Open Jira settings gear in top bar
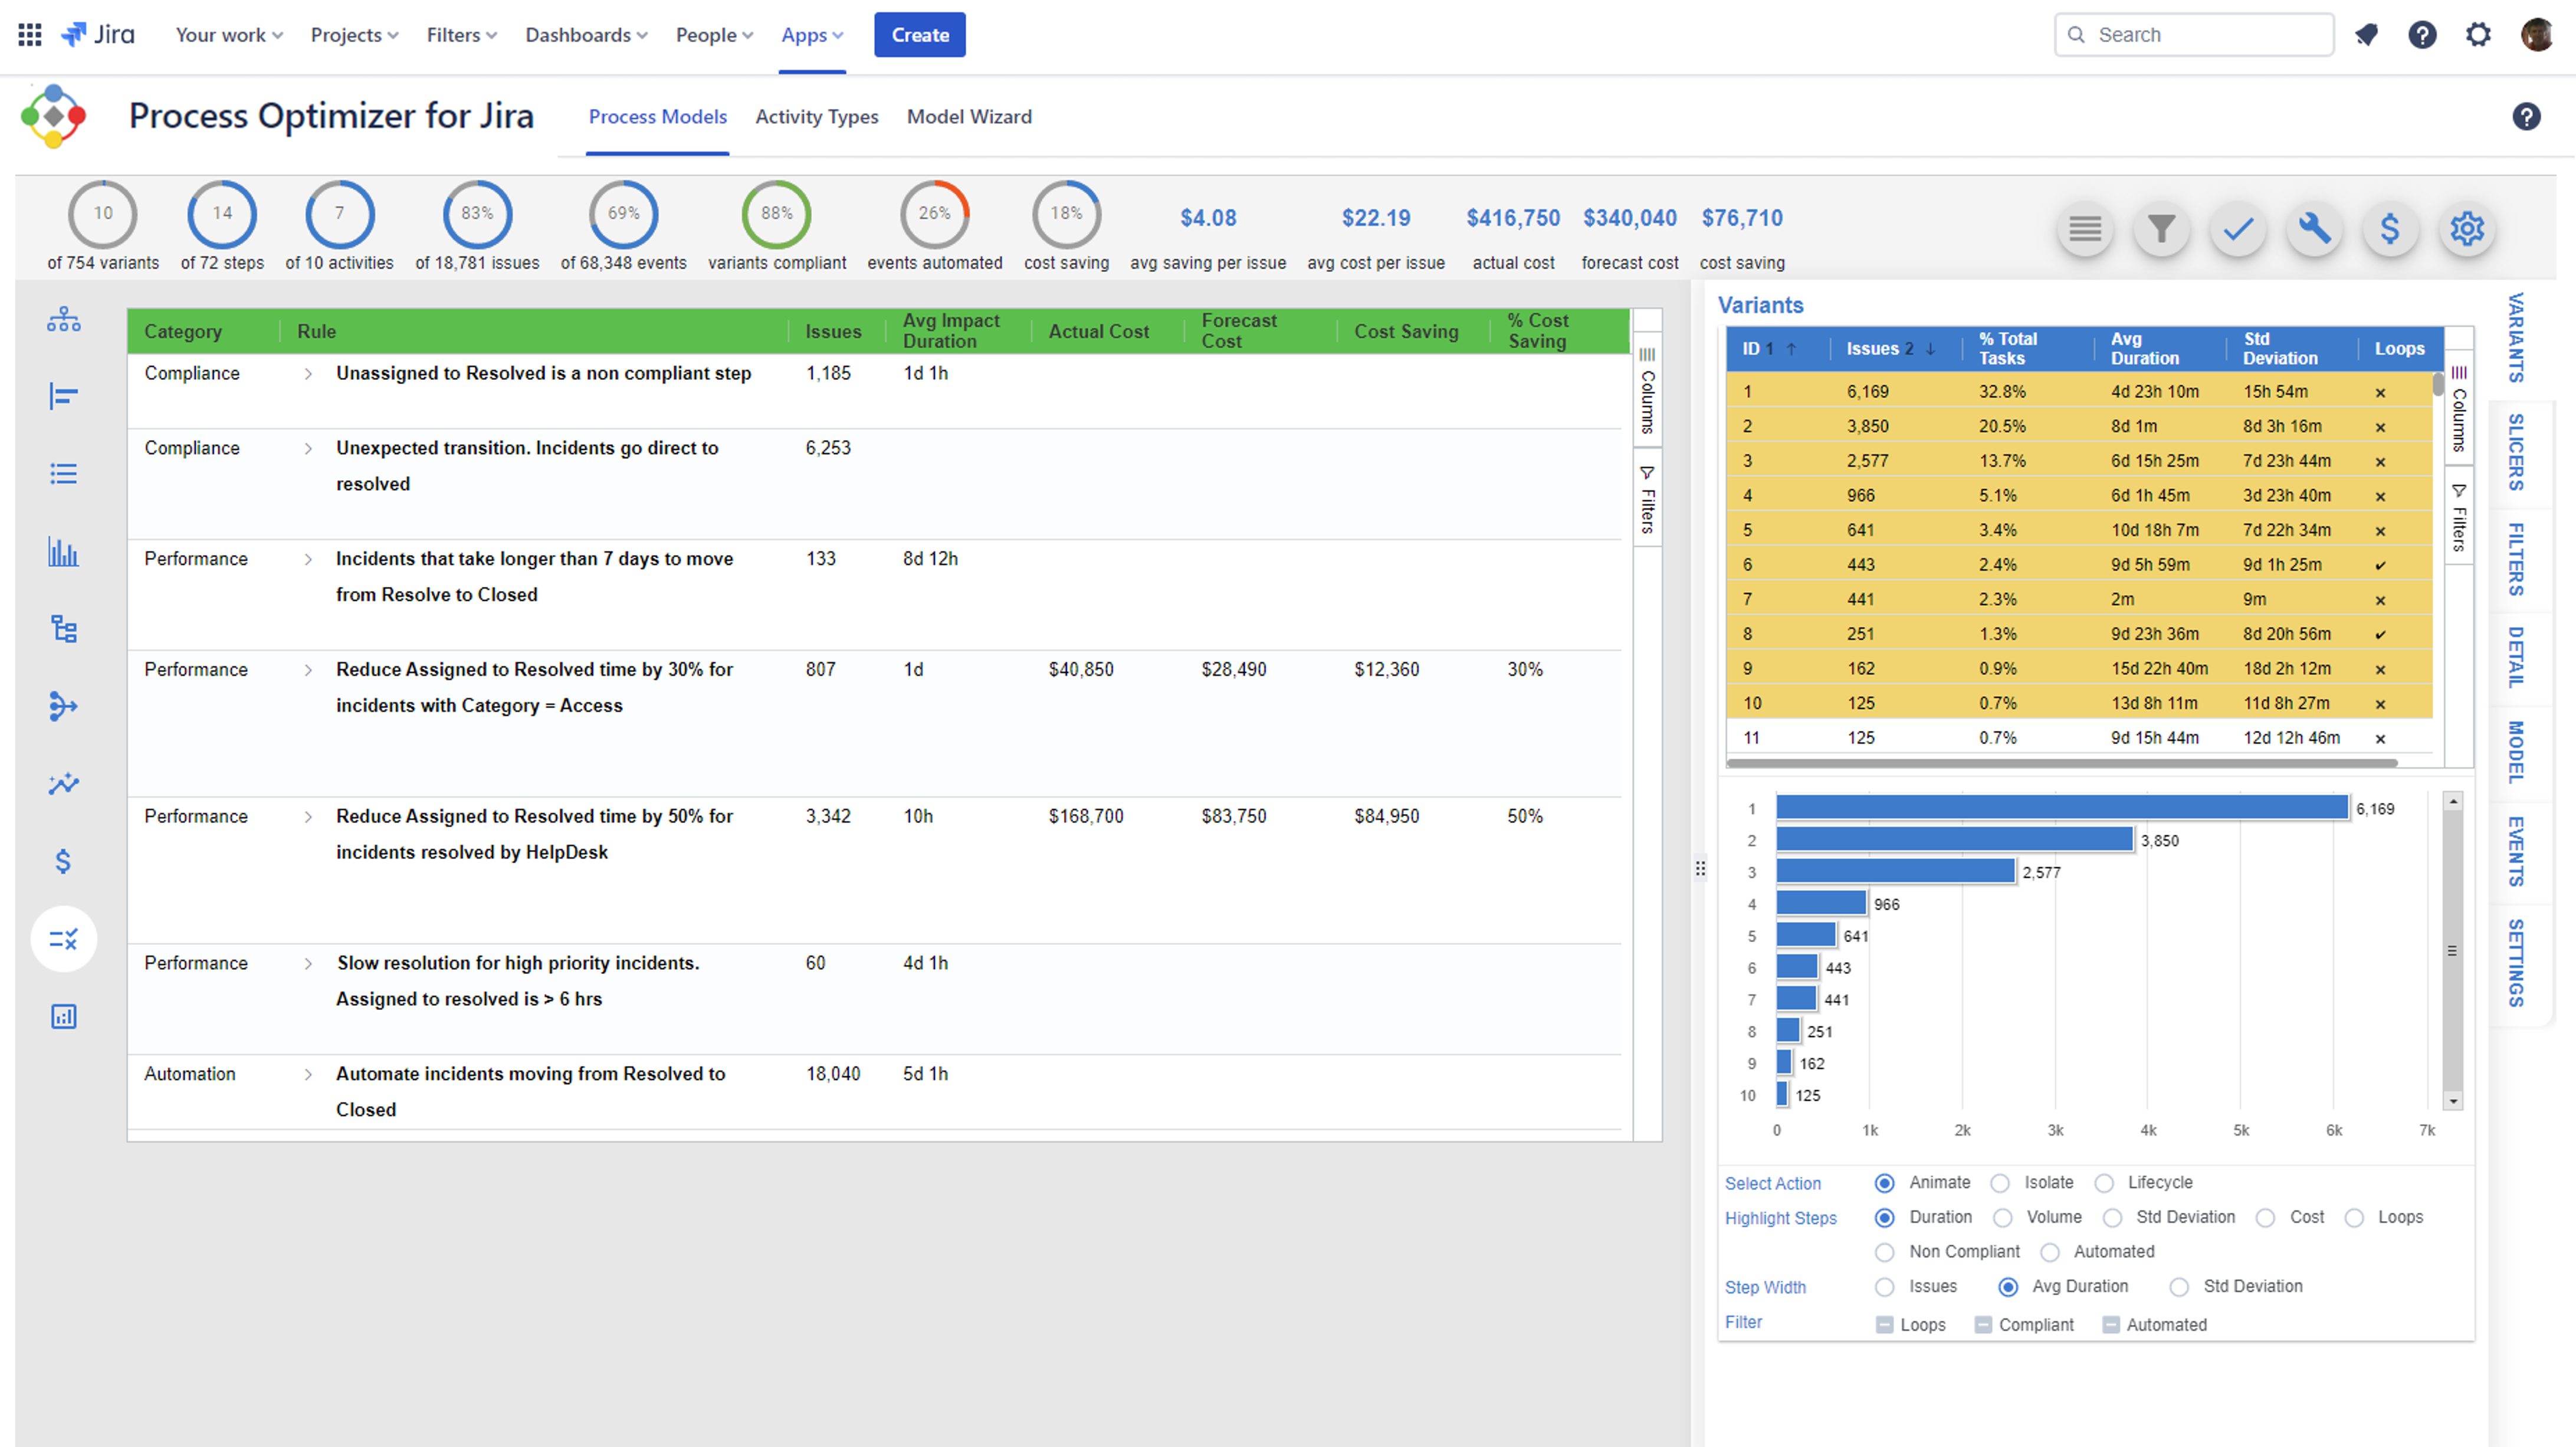The image size is (2576, 1447). tap(2478, 35)
